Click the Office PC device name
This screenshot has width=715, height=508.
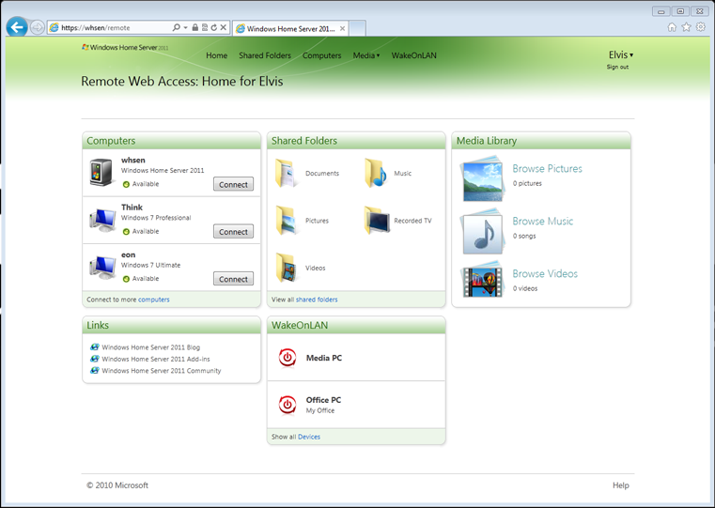pyautogui.click(x=324, y=400)
